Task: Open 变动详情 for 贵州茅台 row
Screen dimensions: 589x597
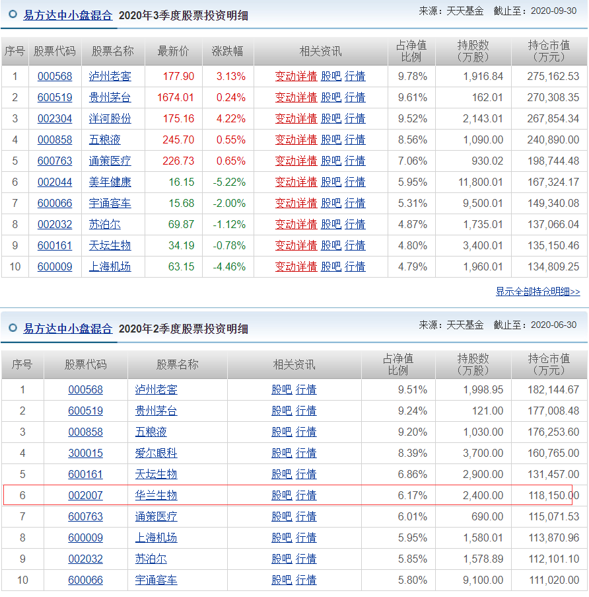Action: (296, 97)
